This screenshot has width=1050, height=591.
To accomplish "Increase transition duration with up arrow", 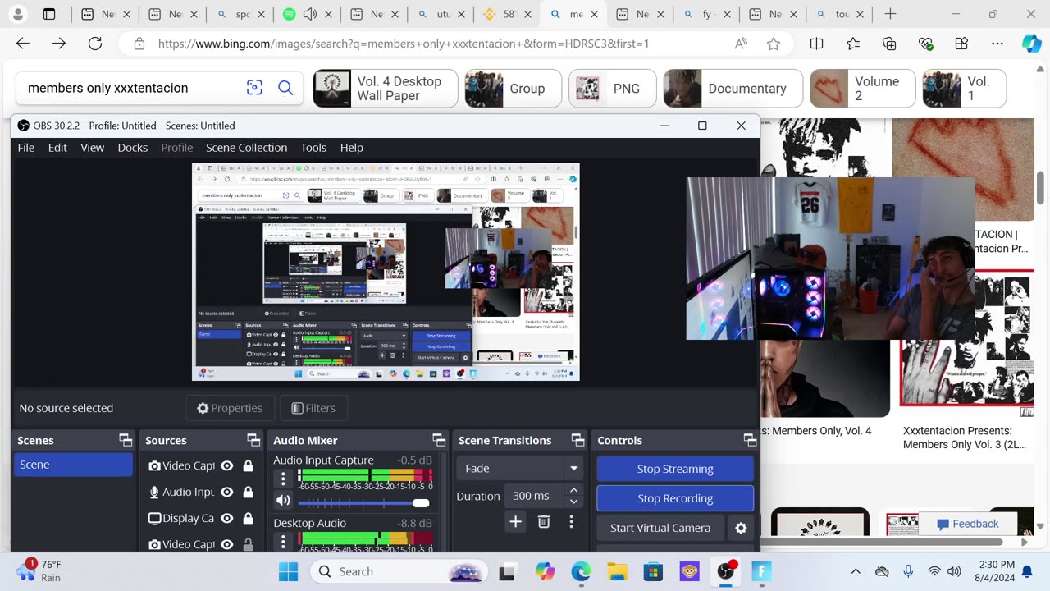I will [x=573, y=491].
